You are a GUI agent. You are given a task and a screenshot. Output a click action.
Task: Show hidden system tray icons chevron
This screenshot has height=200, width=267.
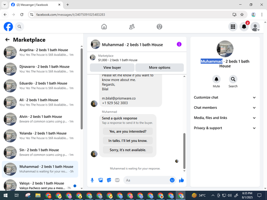point(213,196)
